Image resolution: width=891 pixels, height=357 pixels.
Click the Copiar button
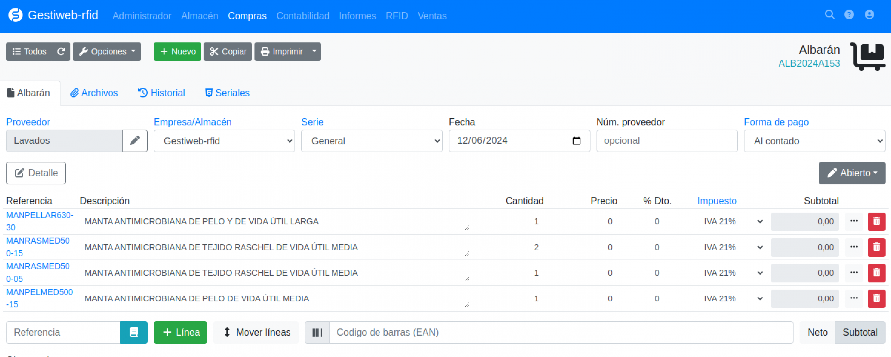[228, 52]
